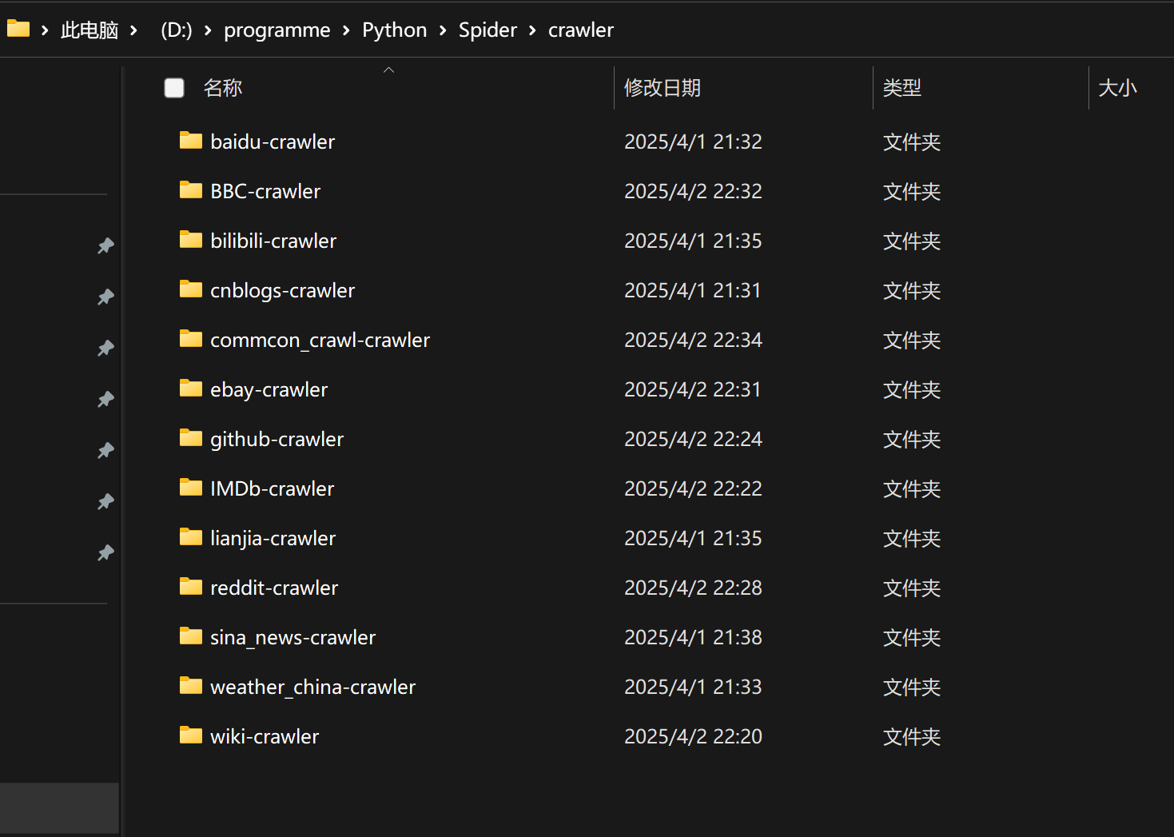Navigate to Spider in the breadcrumb
1174x837 pixels.
[488, 30]
